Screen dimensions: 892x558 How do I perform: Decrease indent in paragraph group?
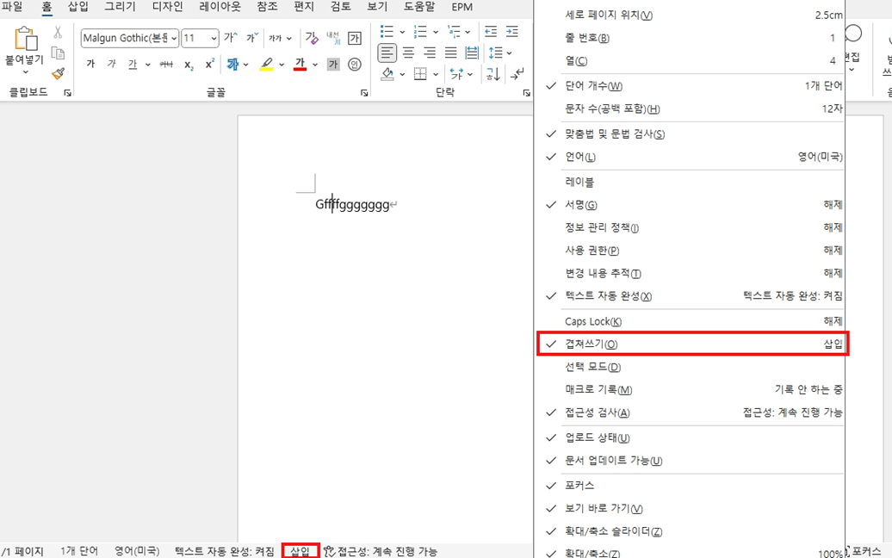coord(491,31)
